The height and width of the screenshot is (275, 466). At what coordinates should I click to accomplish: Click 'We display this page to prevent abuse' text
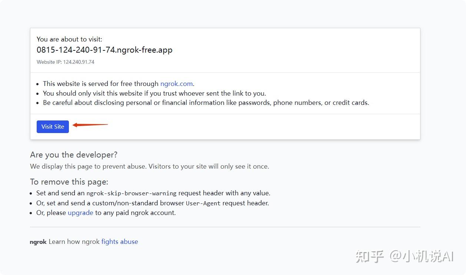[149, 166]
